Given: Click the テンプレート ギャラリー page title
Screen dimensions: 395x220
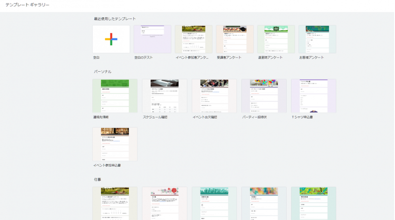Looking at the screenshot, I should [x=28, y=5].
